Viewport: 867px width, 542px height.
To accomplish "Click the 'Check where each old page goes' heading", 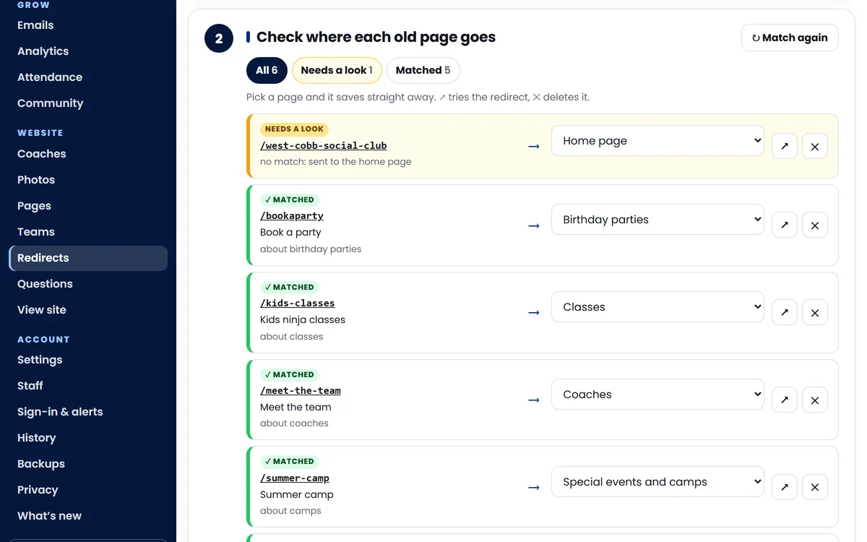I will coord(376,37).
